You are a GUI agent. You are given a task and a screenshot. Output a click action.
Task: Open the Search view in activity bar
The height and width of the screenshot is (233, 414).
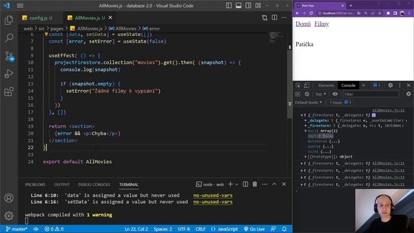pos(9,38)
